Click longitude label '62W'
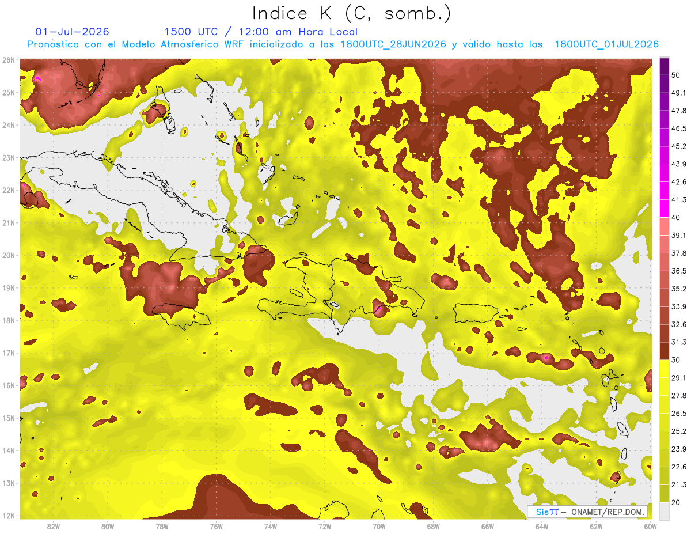 click(x=596, y=526)
